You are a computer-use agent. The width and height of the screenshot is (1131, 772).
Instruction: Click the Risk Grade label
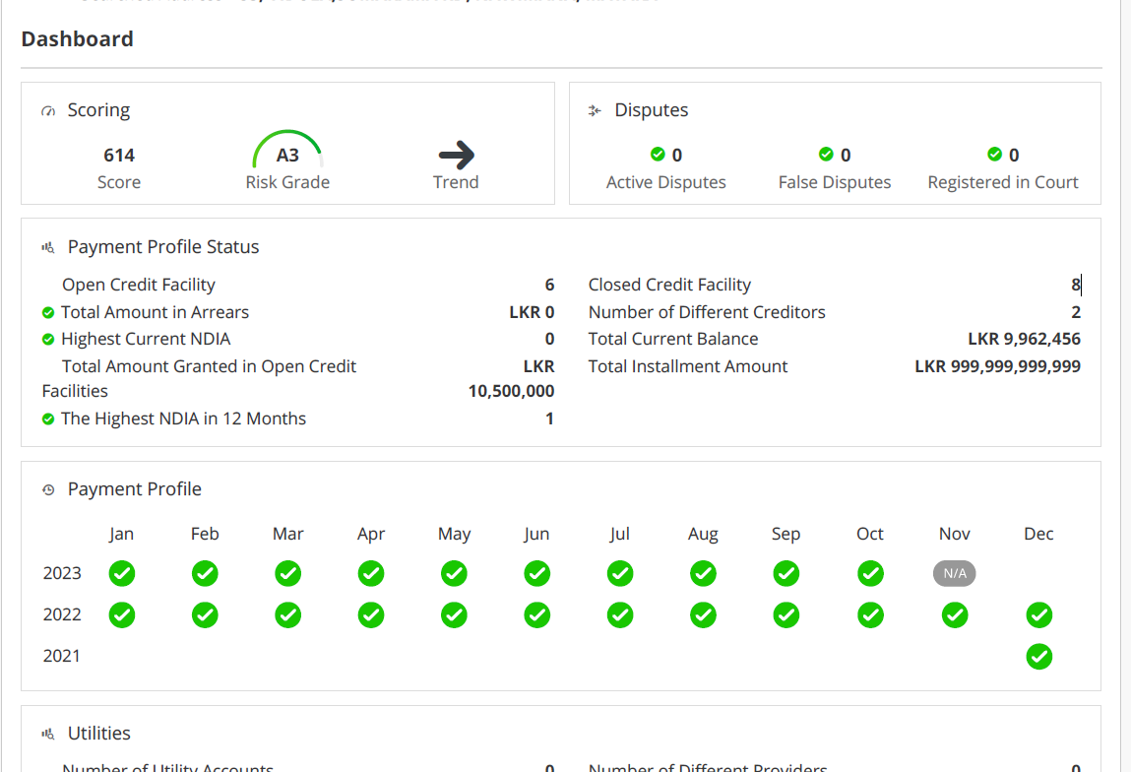287,182
